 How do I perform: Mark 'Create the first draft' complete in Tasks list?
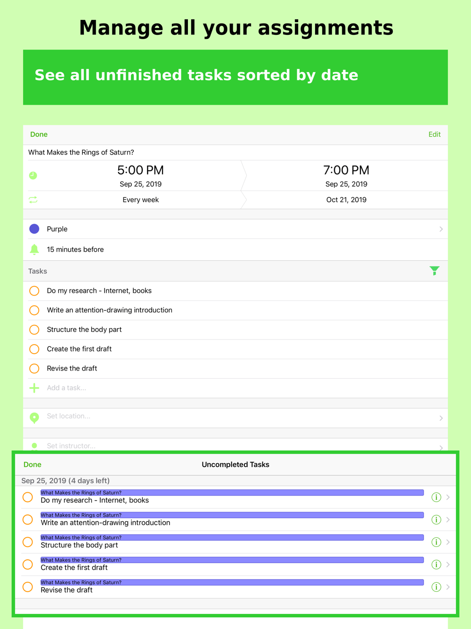click(34, 349)
